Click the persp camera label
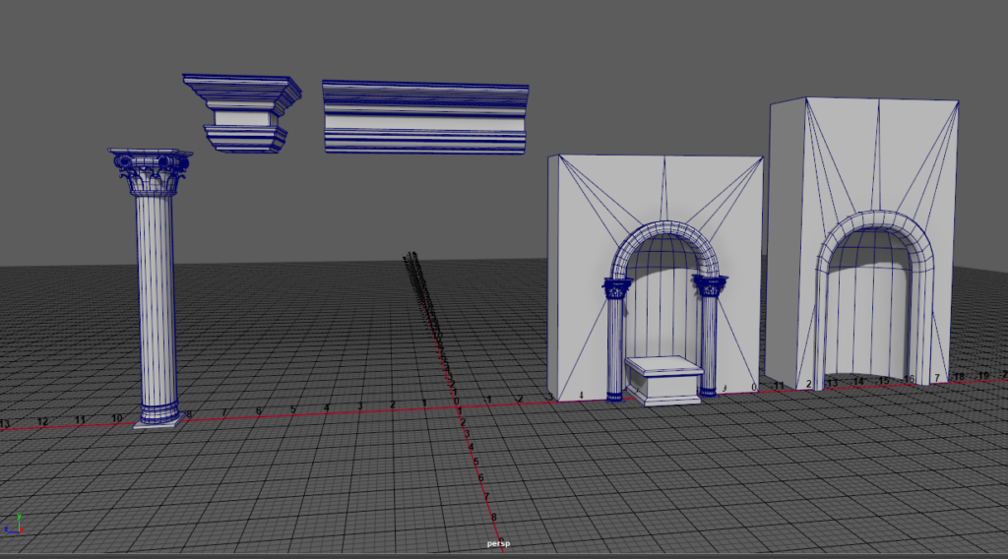Screen dimensions: 1008x559 tap(498, 543)
